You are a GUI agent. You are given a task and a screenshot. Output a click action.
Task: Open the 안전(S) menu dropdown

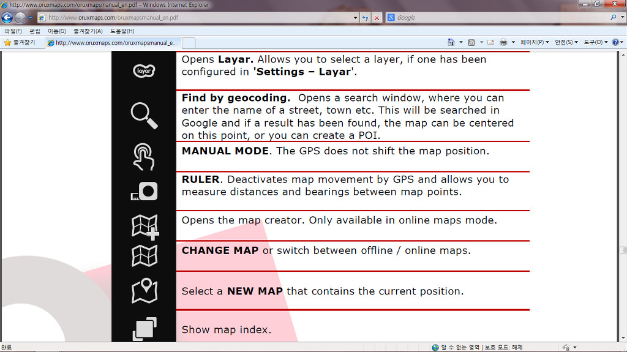point(566,42)
